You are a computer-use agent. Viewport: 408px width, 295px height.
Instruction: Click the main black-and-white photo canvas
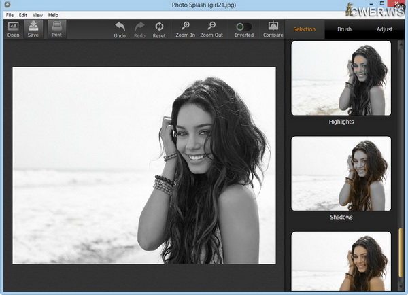[144, 165]
